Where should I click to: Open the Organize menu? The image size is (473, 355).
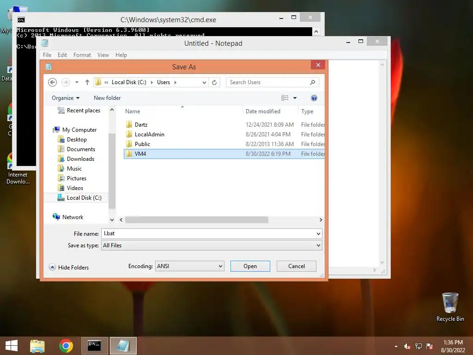[x=66, y=98]
